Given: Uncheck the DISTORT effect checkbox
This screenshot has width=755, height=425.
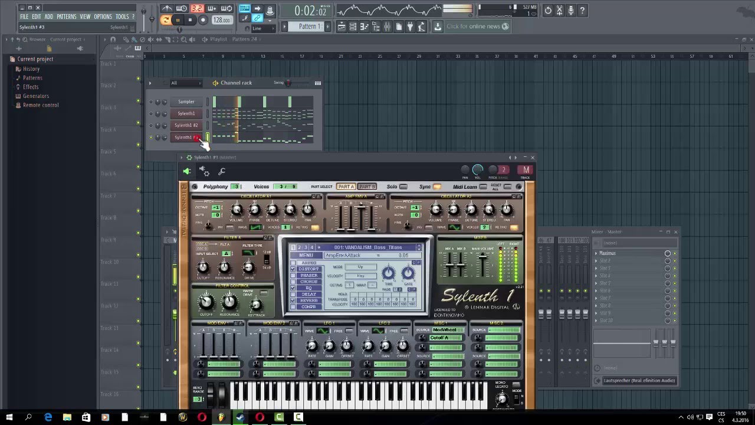Looking at the screenshot, I should (293, 269).
